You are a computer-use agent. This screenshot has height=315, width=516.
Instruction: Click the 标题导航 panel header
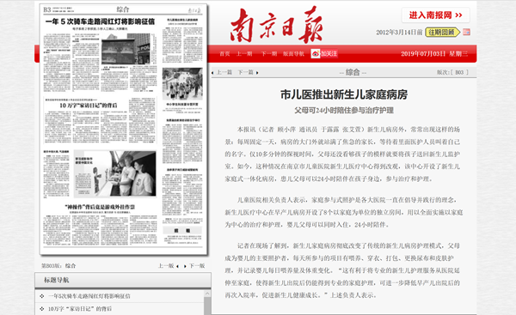click(x=123, y=280)
